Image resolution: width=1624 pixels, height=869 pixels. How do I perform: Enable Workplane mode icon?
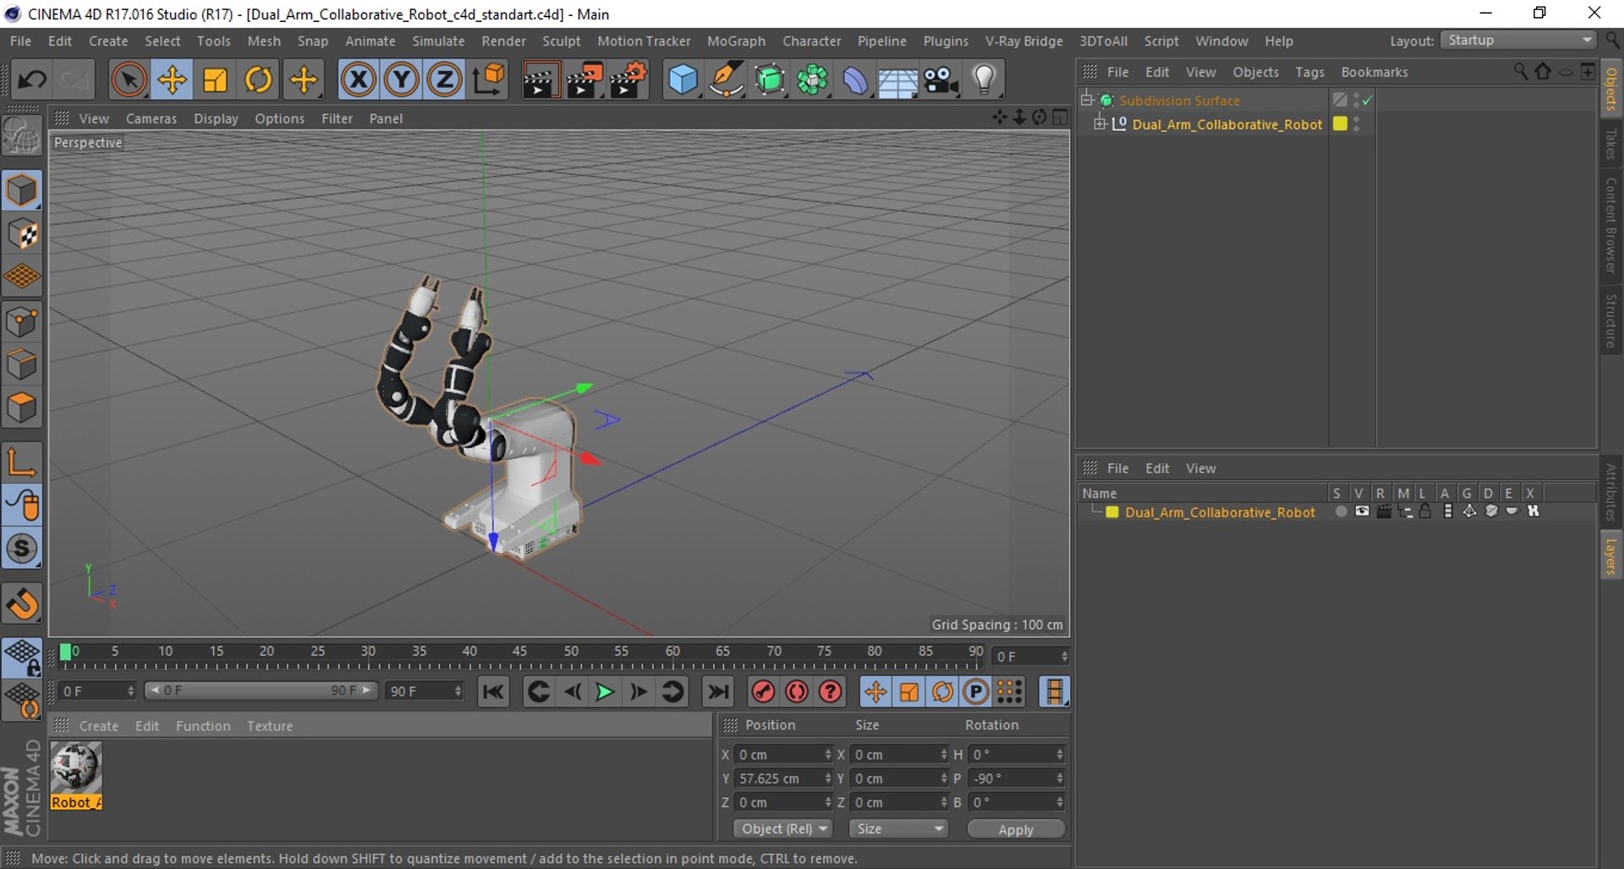[x=22, y=276]
